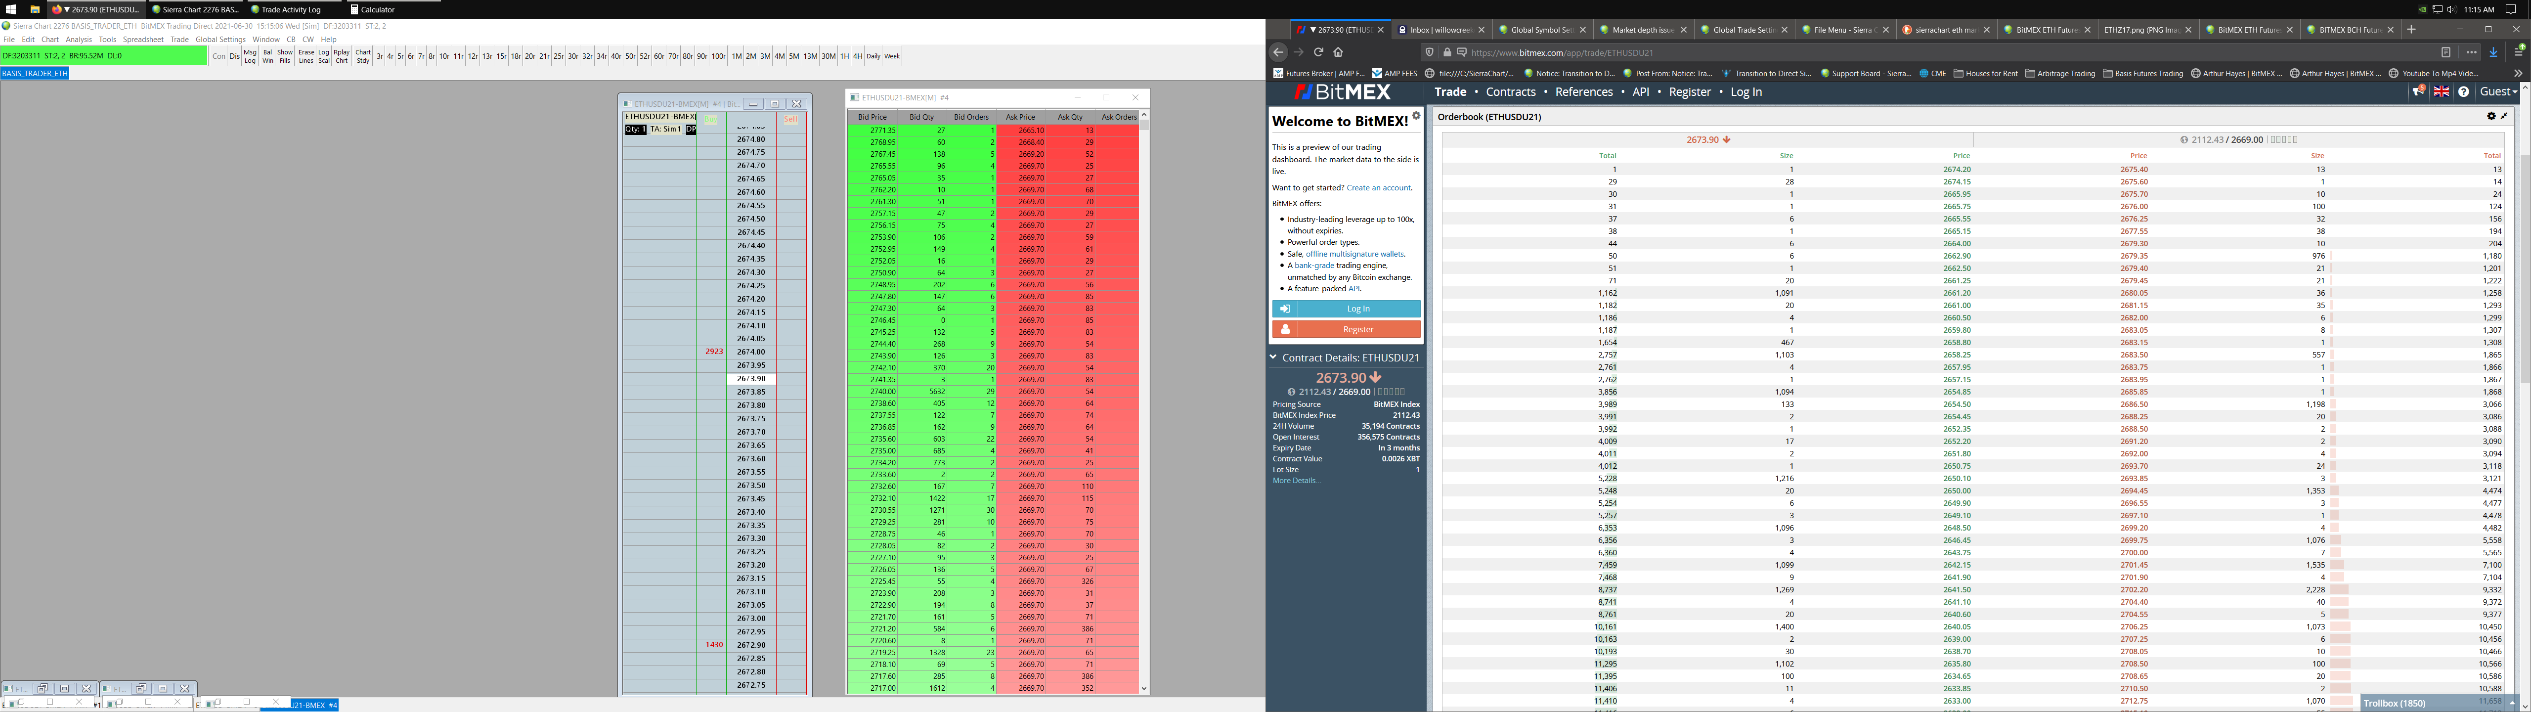
Task: Open Orderbook settings gear icon
Action: tap(2491, 116)
